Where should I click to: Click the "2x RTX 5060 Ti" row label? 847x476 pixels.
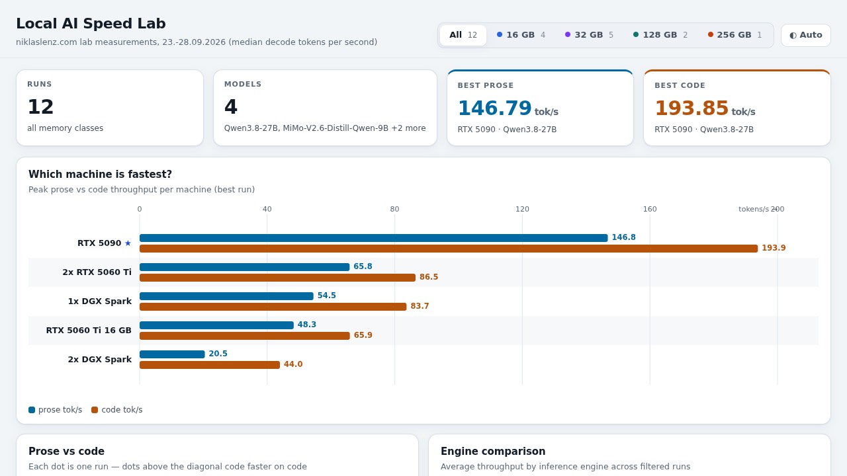click(97, 272)
